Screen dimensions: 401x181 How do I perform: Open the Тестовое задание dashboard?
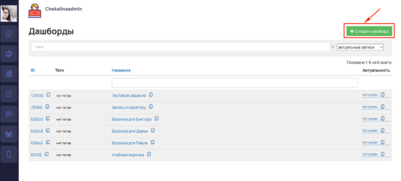point(129,96)
